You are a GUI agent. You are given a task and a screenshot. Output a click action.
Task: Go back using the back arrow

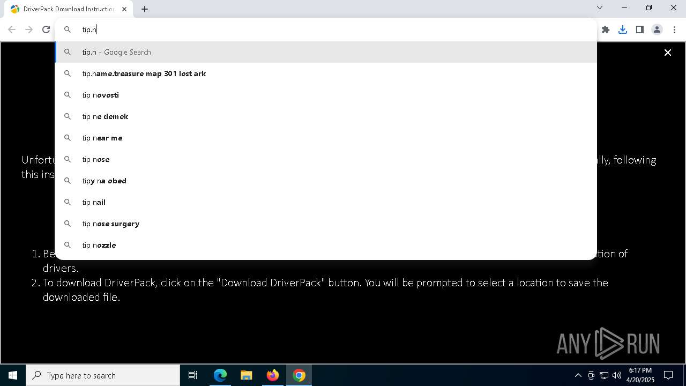click(x=12, y=29)
